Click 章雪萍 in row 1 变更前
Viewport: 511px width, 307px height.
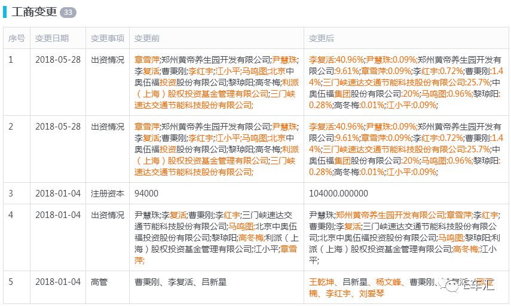pos(147,60)
